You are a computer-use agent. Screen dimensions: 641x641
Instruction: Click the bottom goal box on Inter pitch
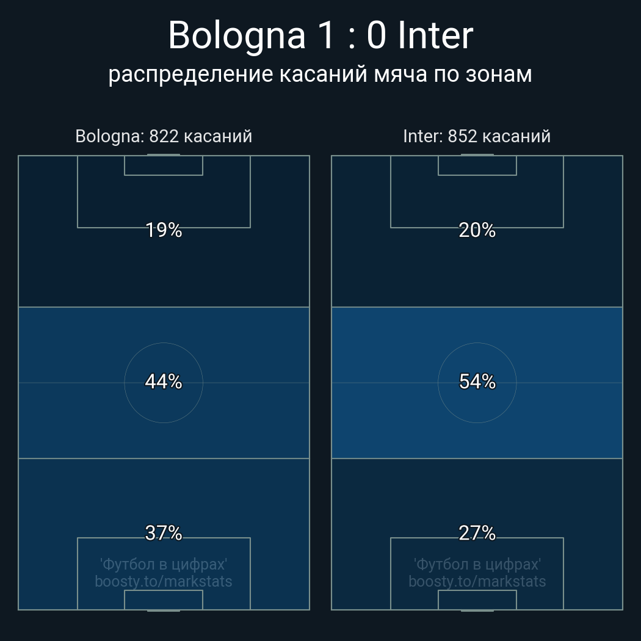[x=477, y=599]
